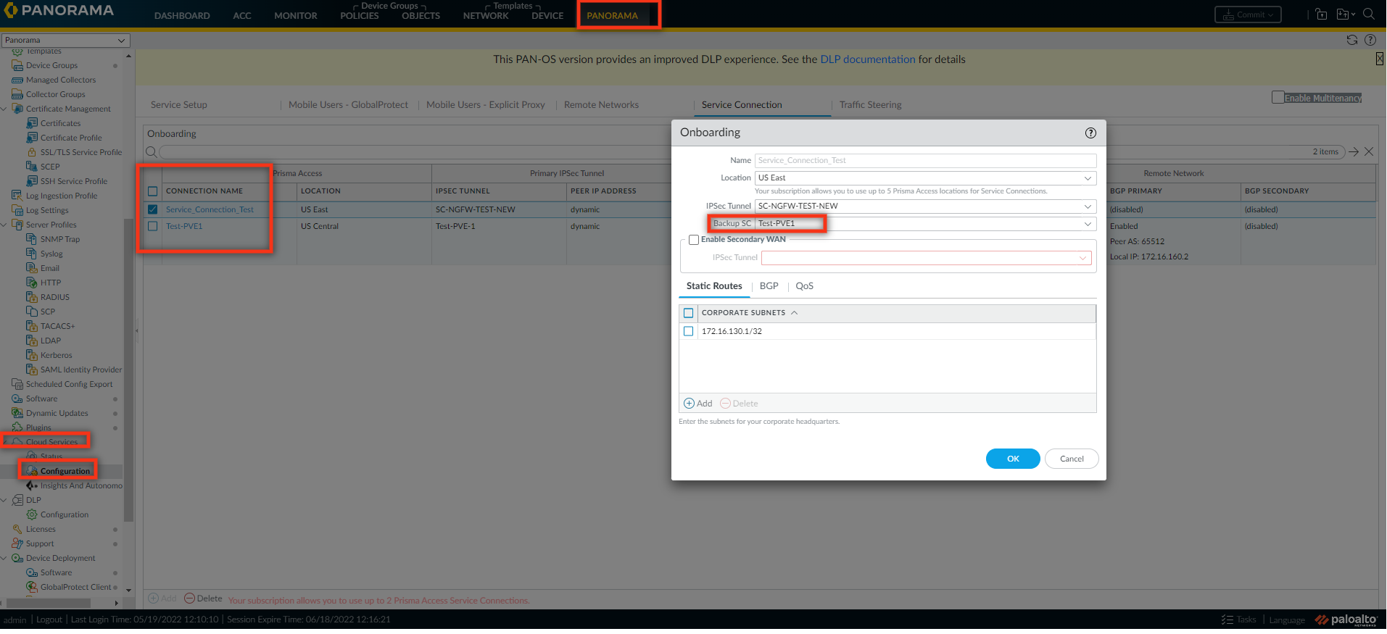Open the Location dropdown showing US East
This screenshot has height=634, width=1387.
(925, 178)
